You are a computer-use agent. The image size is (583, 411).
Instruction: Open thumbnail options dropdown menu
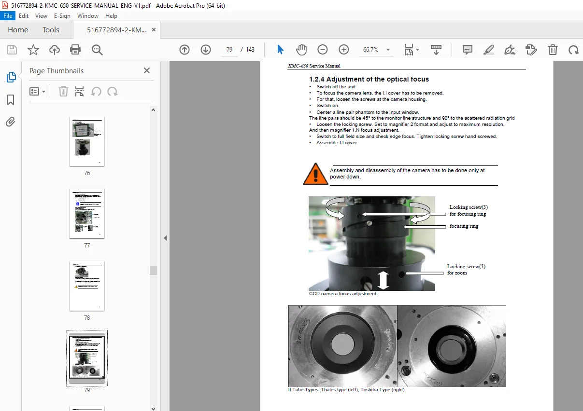[37, 91]
